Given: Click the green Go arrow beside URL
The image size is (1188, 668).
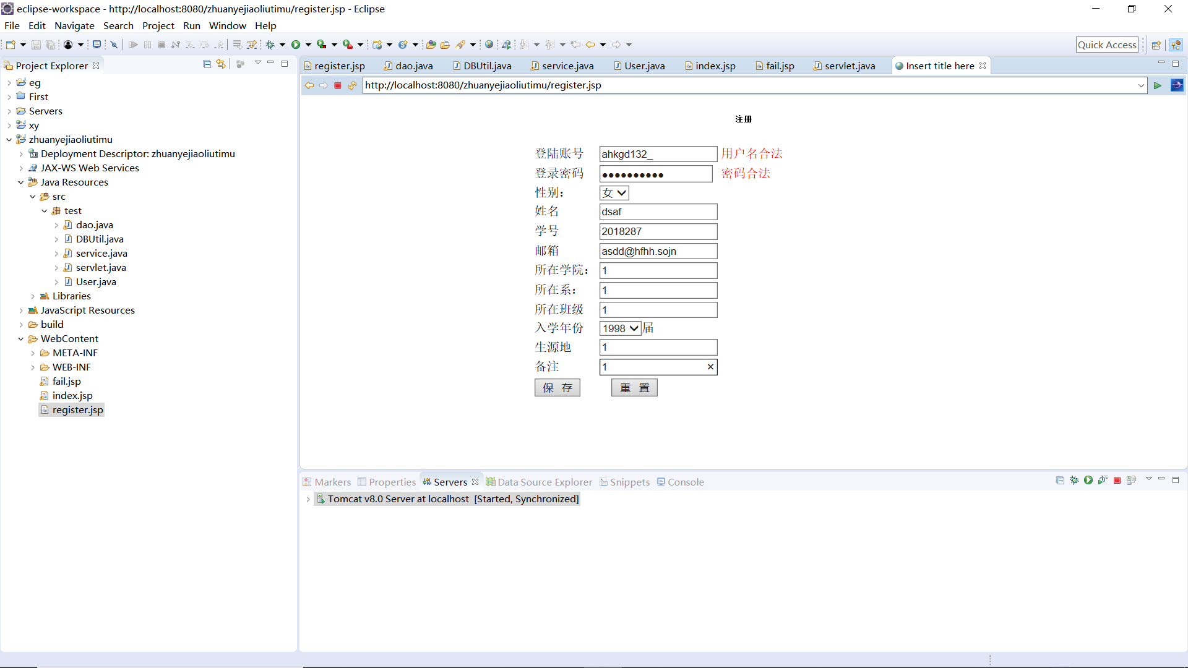Looking at the screenshot, I should [x=1158, y=85].
